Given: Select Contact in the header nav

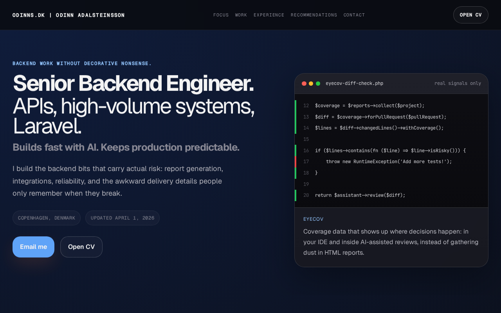Looking at the screenshot, I should (x=354, y=15).
